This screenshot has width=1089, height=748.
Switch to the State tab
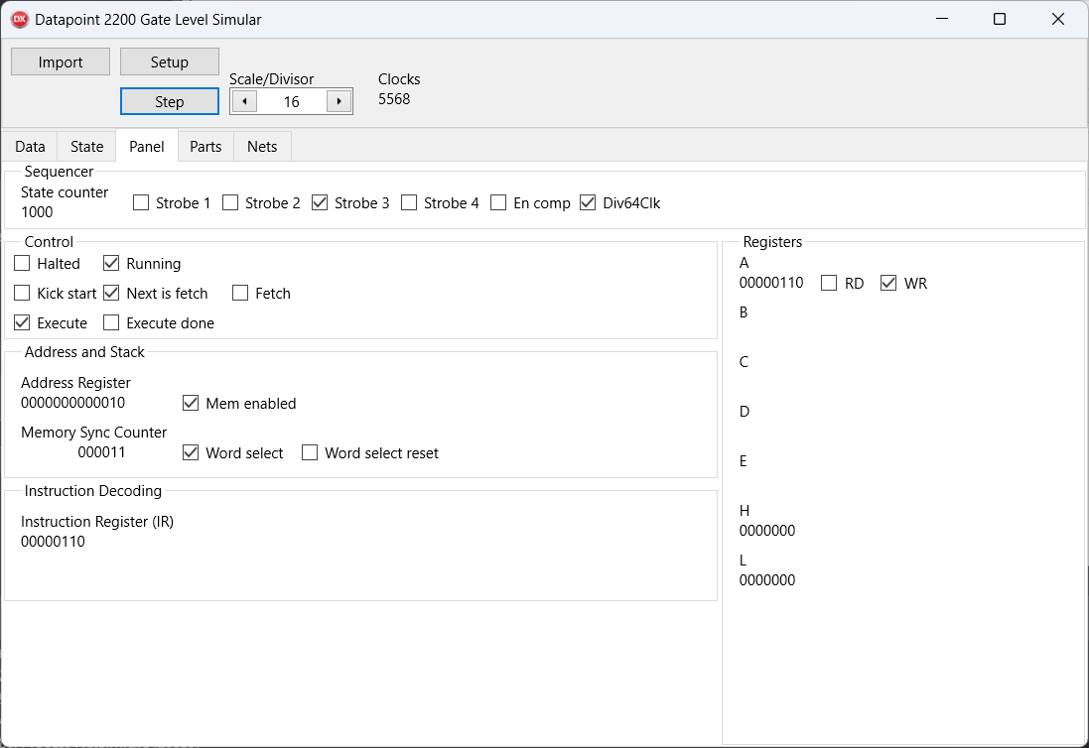point(86,147)
